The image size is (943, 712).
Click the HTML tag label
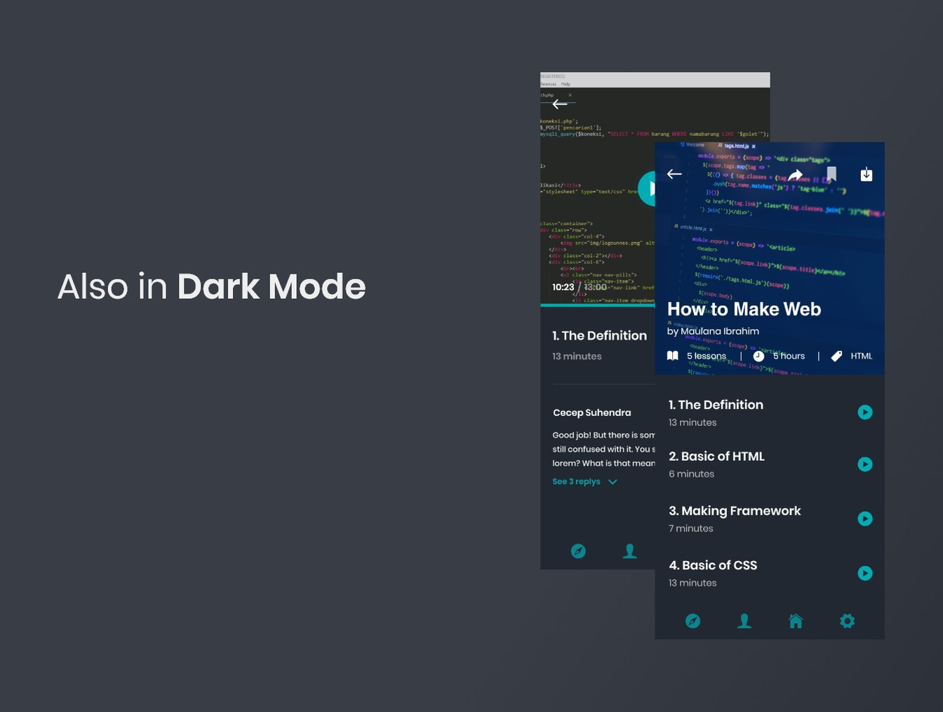[862, 356]
